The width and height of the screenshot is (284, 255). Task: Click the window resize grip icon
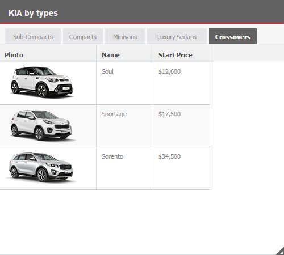pyautogui.click(x=280, y=251)
